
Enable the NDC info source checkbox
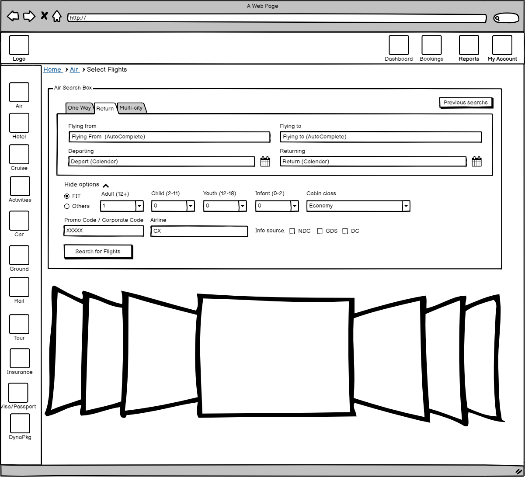[x=292, y=231]
